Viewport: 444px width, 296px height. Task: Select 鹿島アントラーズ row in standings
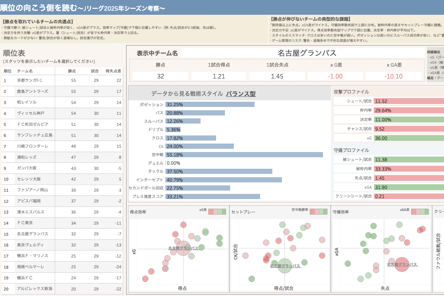click(x=62, y=91)
